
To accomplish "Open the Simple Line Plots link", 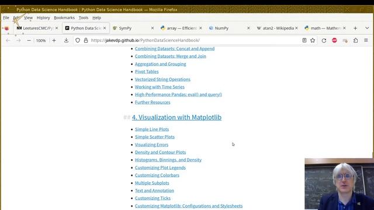I will (x=152, y=129).
